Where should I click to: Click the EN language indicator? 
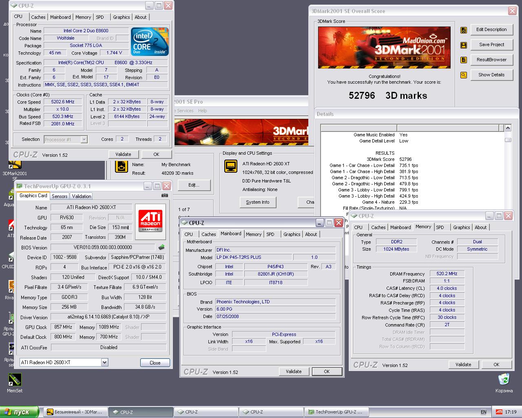point(484,412)
